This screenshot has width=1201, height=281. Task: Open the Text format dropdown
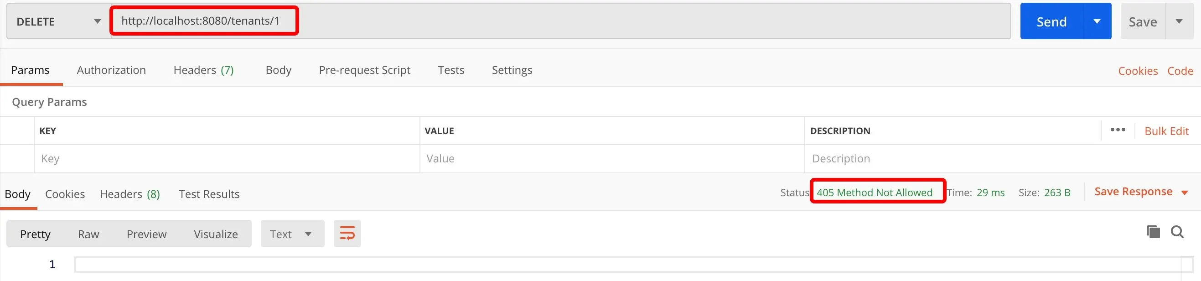click(x=292, y=234)
